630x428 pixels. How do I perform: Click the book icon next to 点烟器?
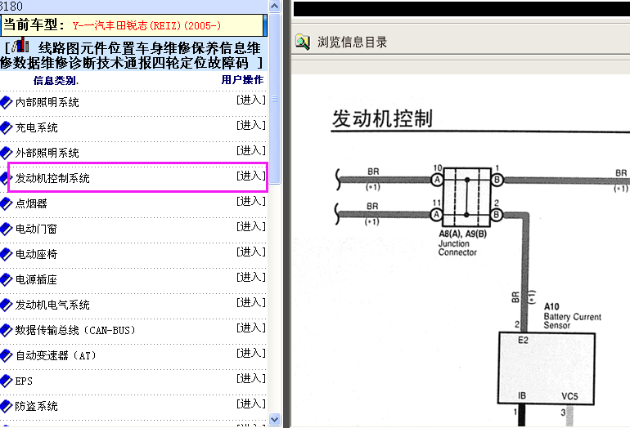coord(6,203)
